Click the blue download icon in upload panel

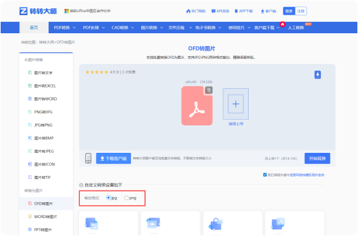tap(318, 75)
